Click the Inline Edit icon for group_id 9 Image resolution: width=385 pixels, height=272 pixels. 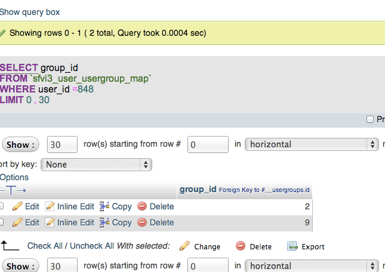click(x=50, y=222)
